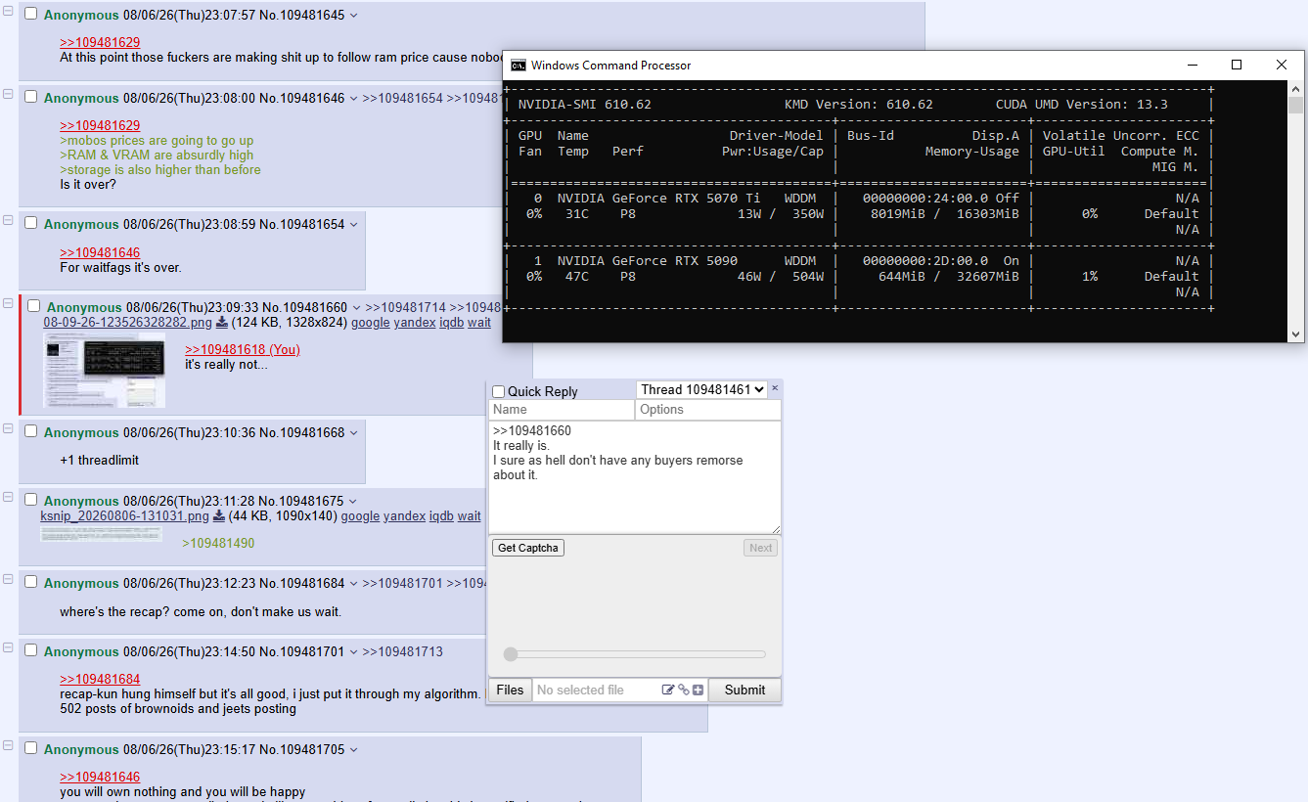Open post menu arrow for No.109481660
The width and height of the screenshot is (1308, 802).
coord(357,307)
